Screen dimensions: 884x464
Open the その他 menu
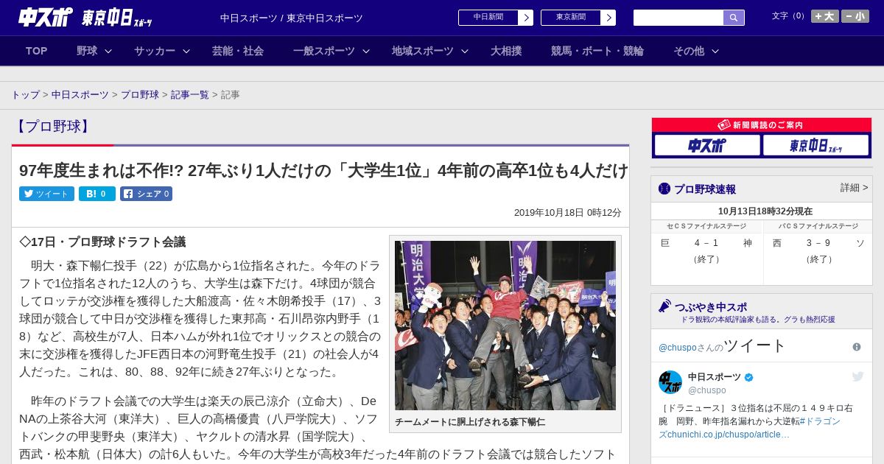click(689, 51)
